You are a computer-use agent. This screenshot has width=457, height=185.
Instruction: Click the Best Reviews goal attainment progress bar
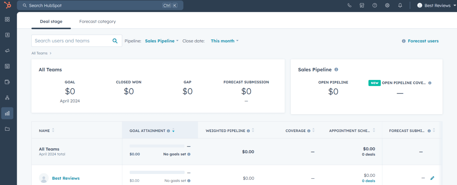[x=157, y=172]
